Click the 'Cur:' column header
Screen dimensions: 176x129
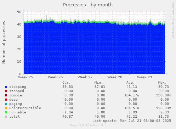pos(67,83)
